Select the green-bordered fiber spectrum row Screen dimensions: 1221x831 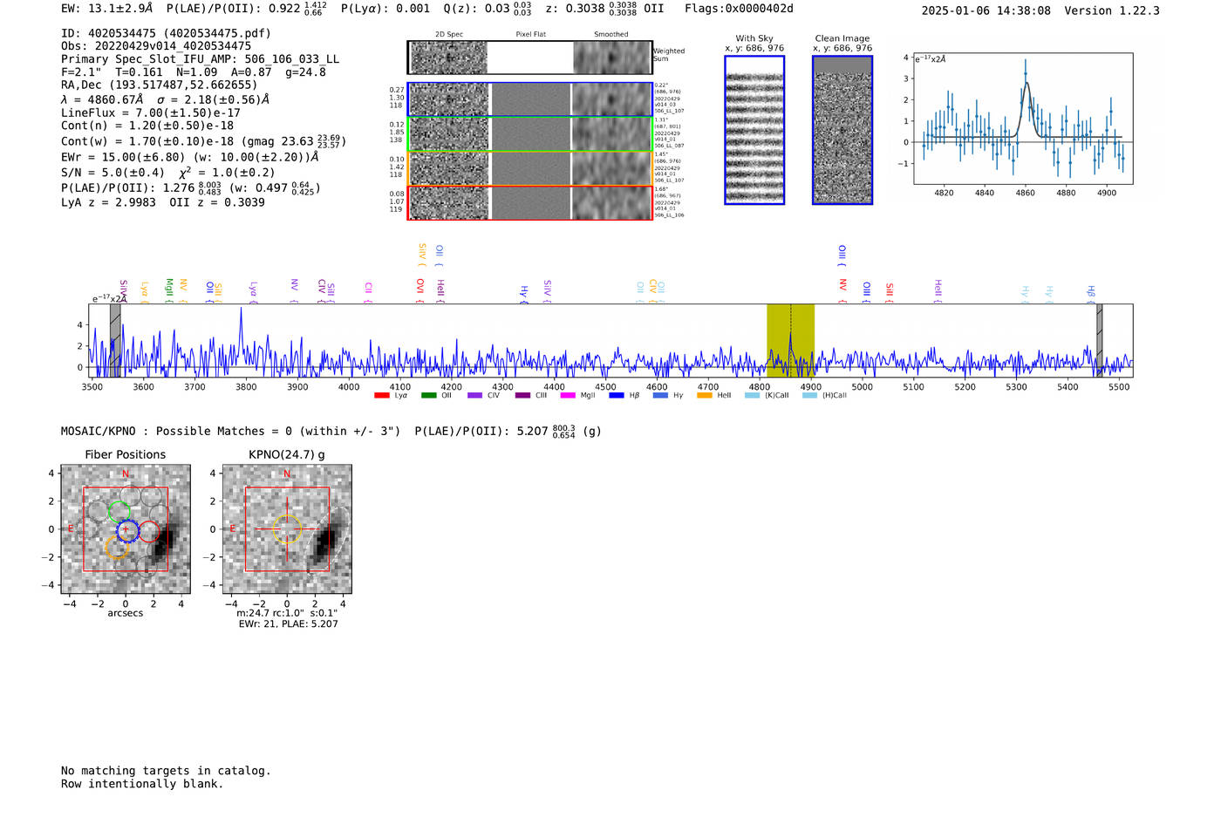(x=529, y=134)
